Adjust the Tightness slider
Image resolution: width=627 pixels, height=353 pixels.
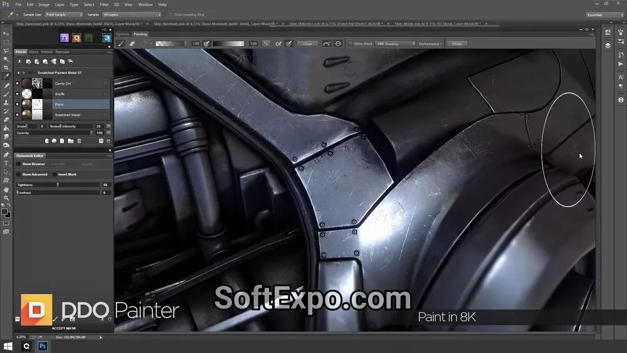pyautogui.click(x=58, y=185)
